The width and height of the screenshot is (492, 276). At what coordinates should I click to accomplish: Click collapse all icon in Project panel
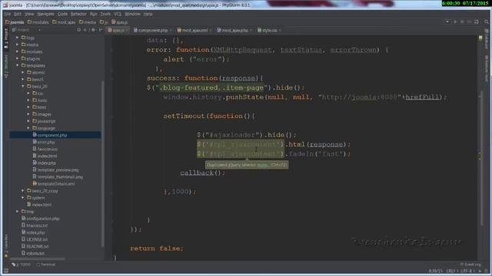85,30
